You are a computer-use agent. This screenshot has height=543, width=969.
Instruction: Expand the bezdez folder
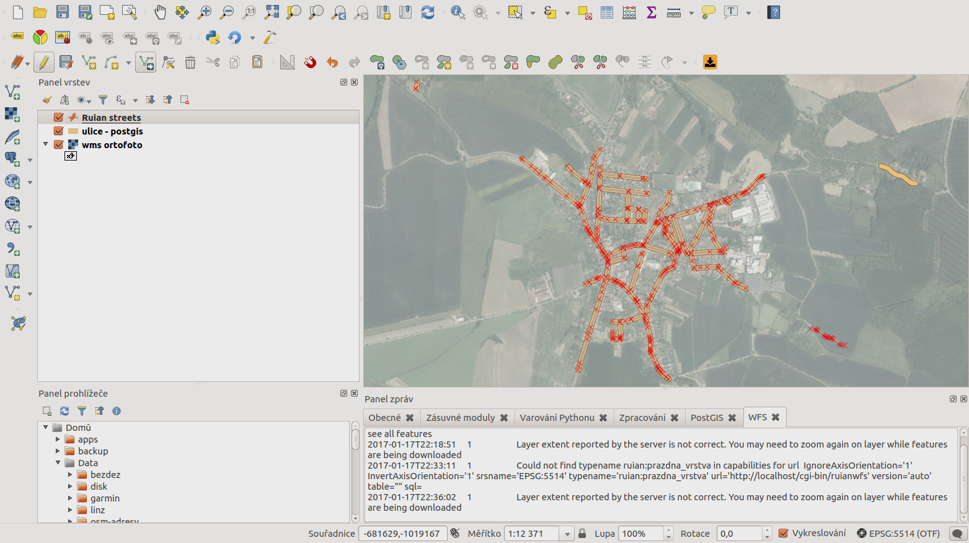click(70, 474)
